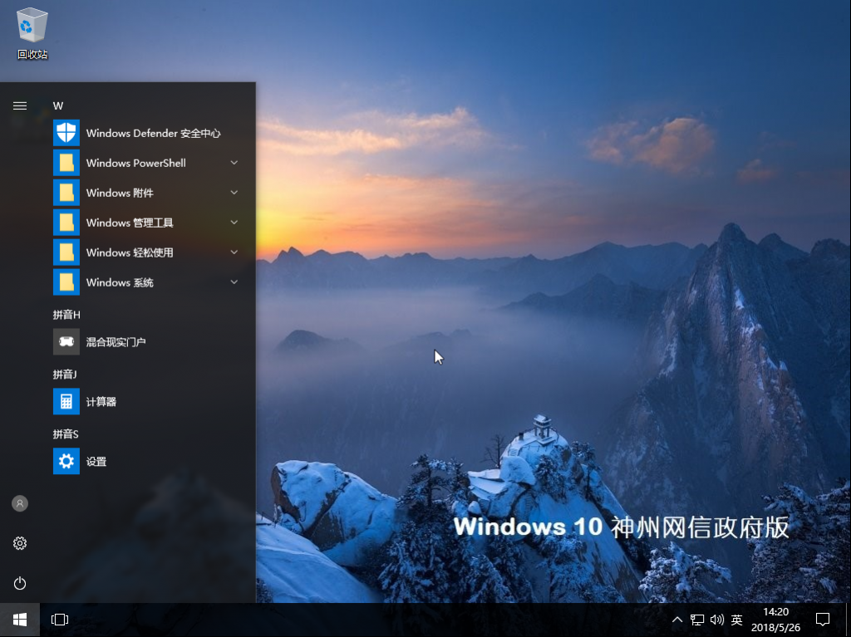Image resolution: width=851 pixels, height=637 pixels.
Task: Show hidden tray icons arrow
Action: pyautogui.click(x=677, y=620)
